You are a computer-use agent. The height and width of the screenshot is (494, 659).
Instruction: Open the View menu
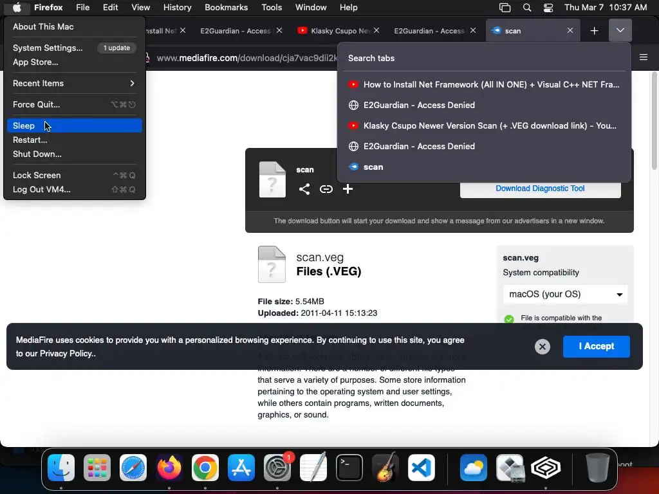(140, 7)
